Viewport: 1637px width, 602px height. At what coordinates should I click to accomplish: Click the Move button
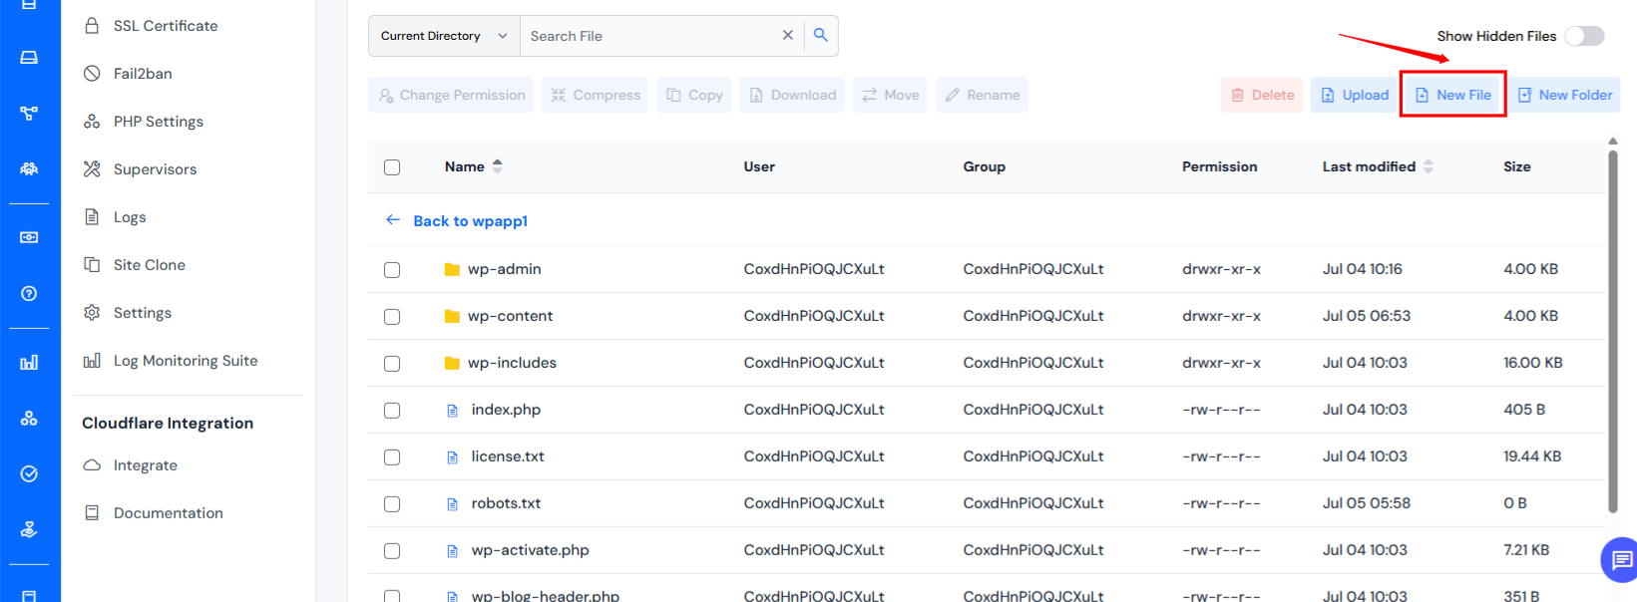[890, 95]
